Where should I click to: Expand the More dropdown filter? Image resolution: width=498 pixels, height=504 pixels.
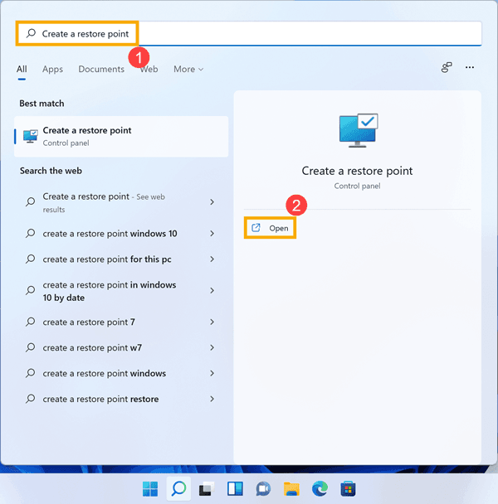[188, 69]
